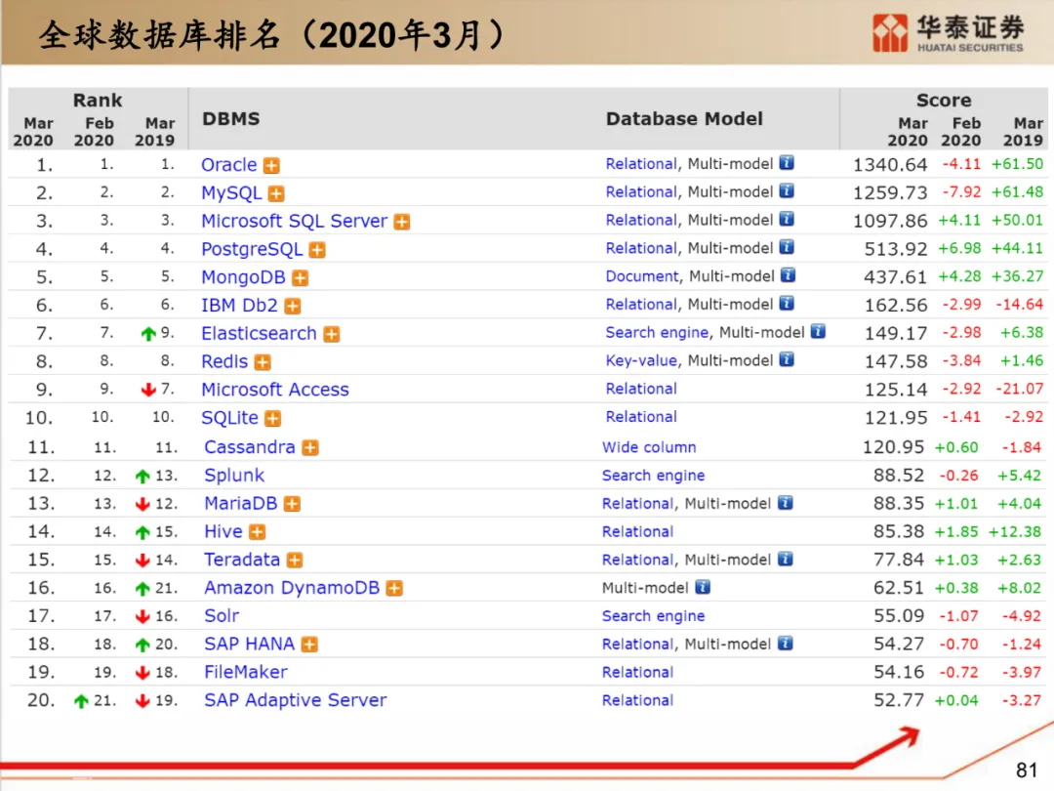1054x791 pixels.
Task: Click the plus icon next to Hive
Action: coord(258,532)
